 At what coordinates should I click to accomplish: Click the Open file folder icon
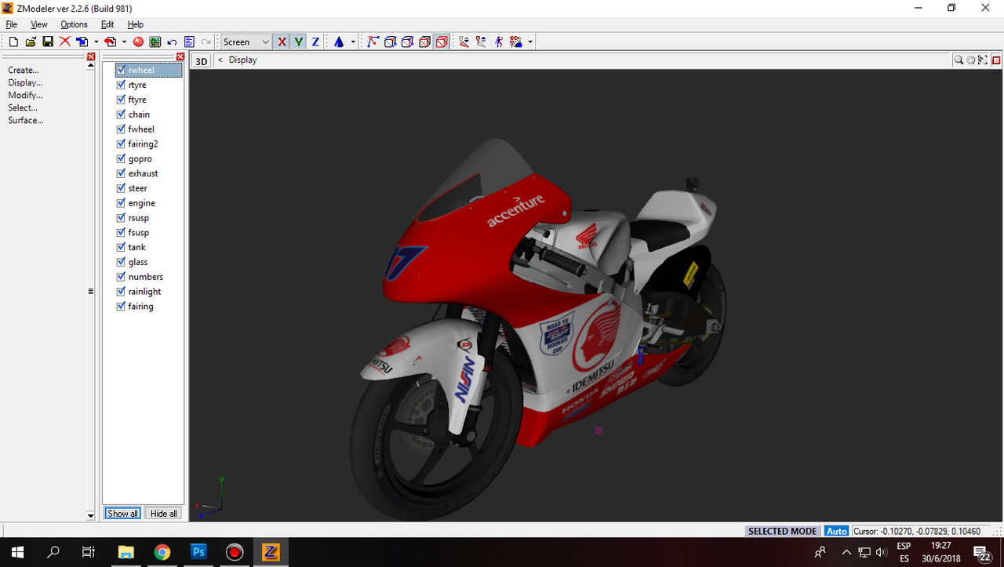pos(31,42)
